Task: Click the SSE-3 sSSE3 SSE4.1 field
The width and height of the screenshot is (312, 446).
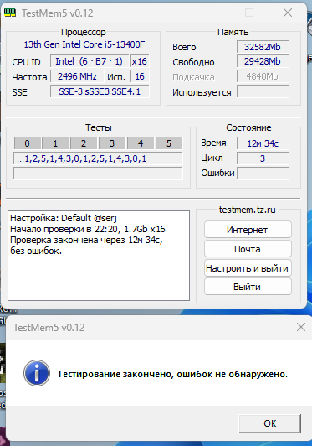Action: tap(100, 91)
